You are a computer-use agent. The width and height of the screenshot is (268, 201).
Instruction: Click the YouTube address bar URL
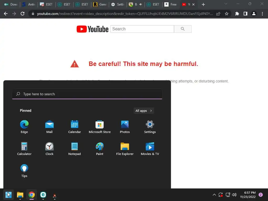click(125, 14)
